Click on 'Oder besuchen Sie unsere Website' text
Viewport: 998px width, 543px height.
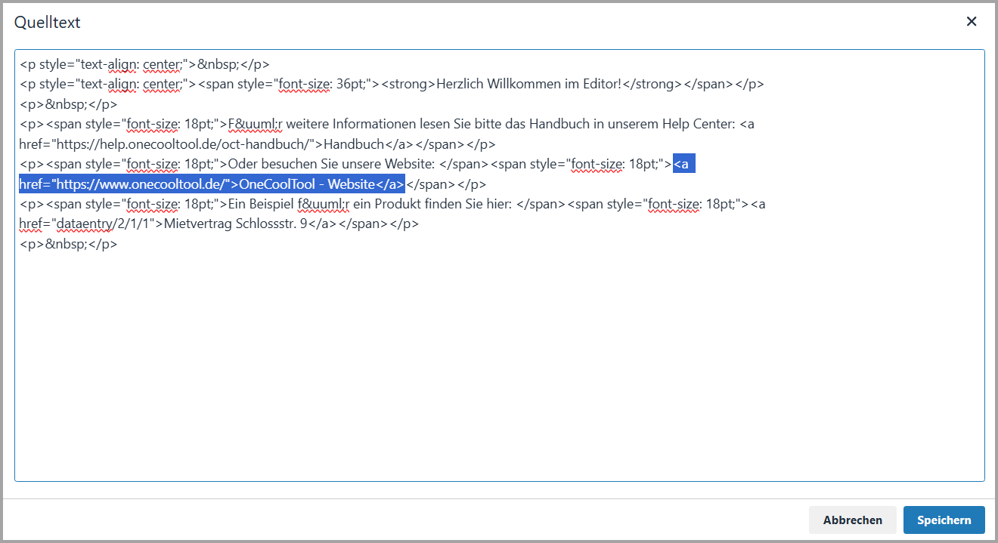[x=330, y=164]
